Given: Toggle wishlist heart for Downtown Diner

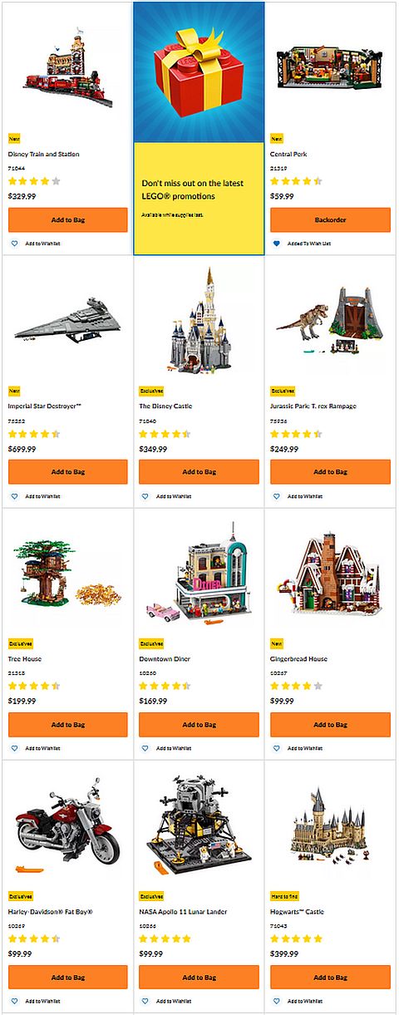Looking at the screenshot, I should (x=145, y=748).
